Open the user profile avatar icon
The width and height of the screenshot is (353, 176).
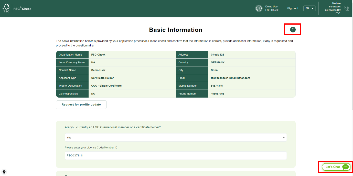[259, 8]
